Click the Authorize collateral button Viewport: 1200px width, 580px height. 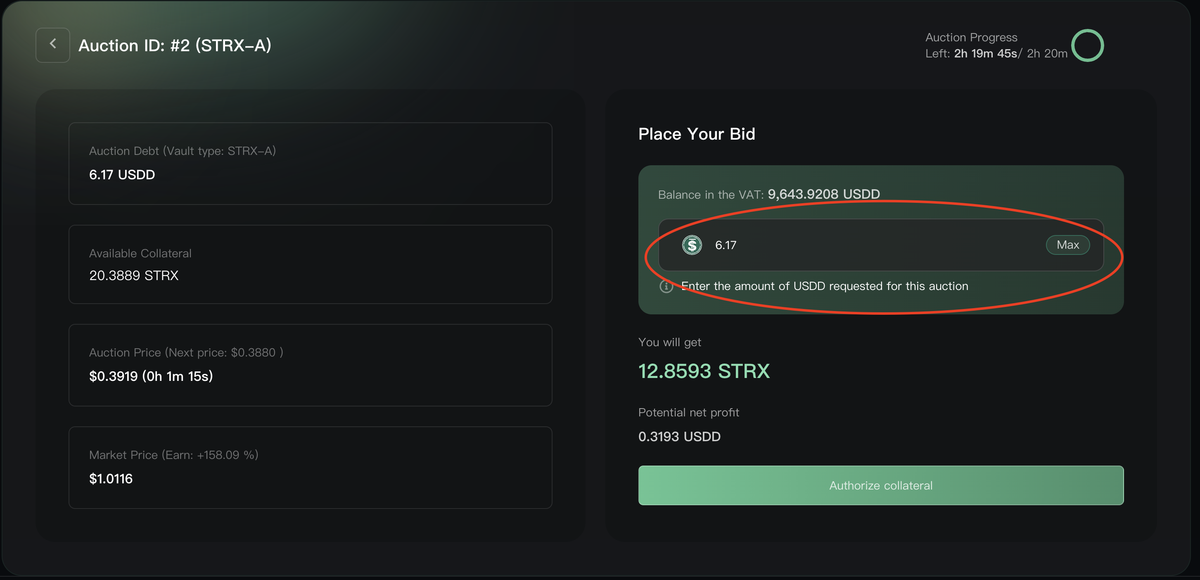880,485
